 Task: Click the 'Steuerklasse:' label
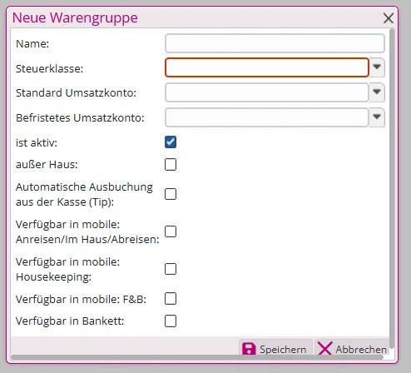(49, 68)
